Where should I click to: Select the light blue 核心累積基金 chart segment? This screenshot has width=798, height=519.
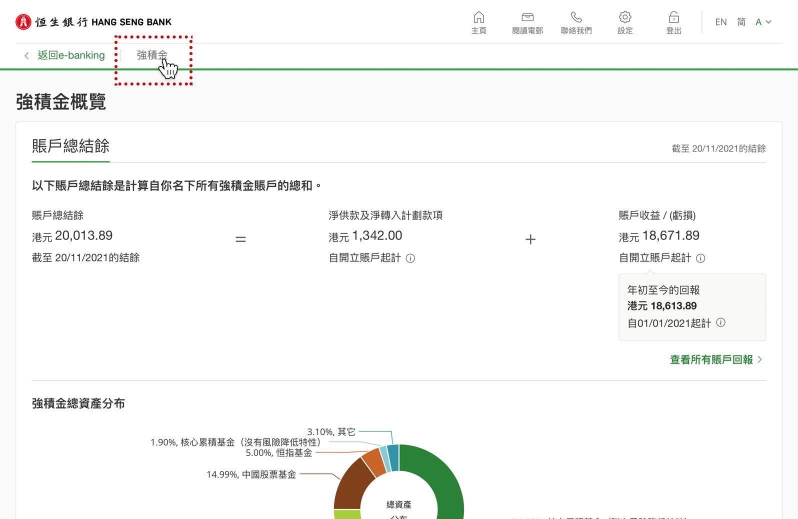tap(384, 459)
